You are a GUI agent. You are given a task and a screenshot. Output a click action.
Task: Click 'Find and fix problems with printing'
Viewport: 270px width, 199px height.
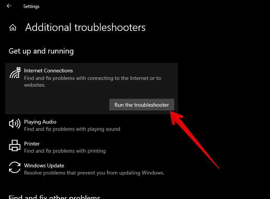pos(65,151)
